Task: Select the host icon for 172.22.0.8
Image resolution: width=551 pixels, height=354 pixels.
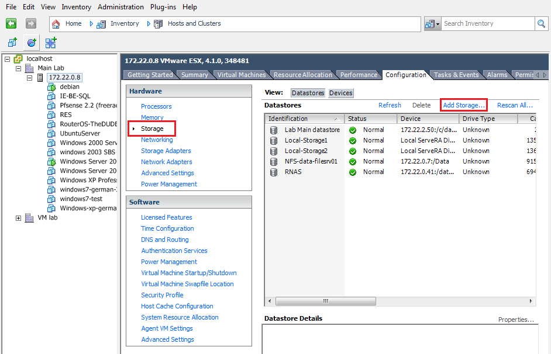Action: click(39, 77)
